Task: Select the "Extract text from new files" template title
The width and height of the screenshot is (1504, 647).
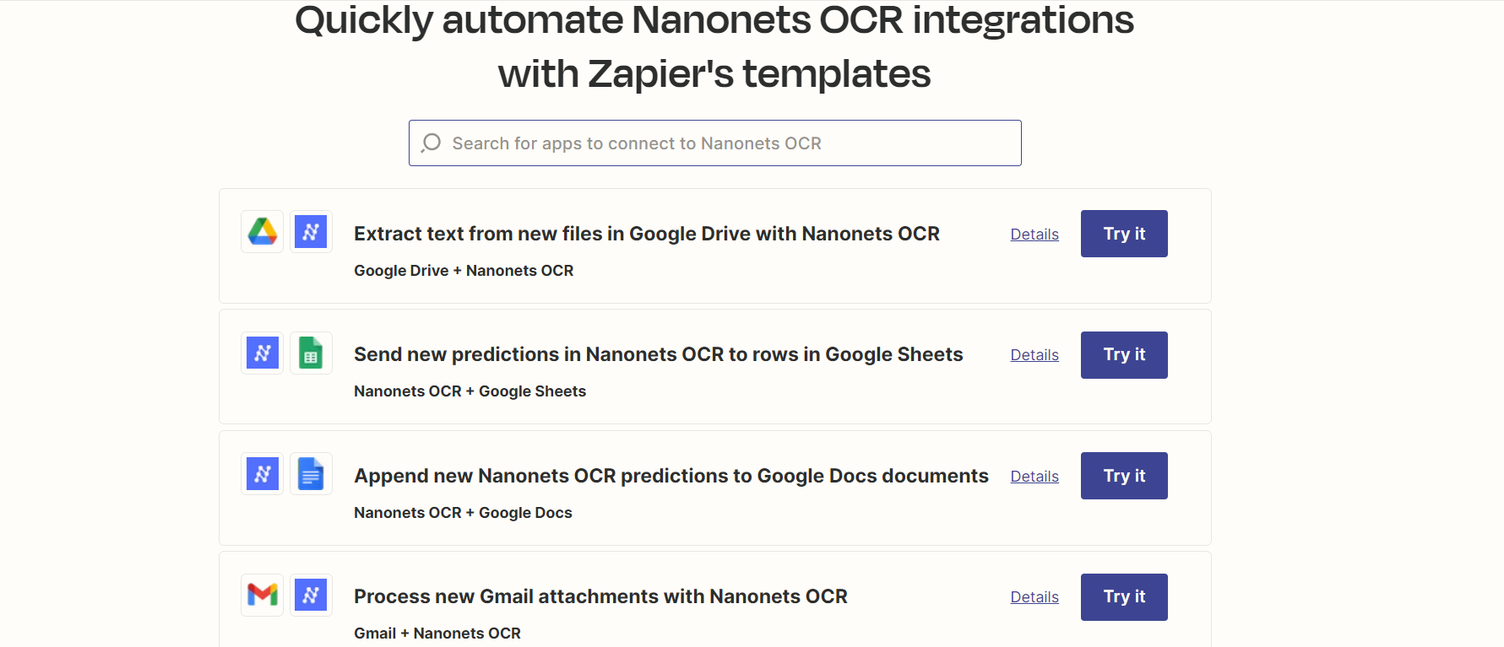Action: [647, 234]
